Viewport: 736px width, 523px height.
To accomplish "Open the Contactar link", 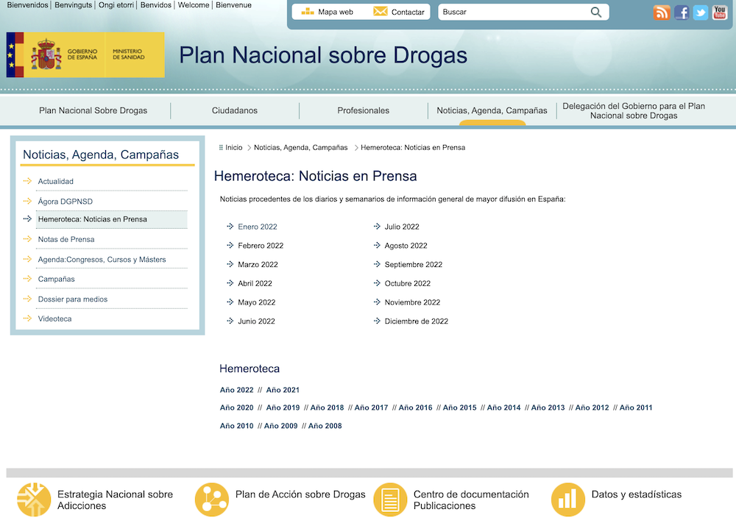I will click(x=399, y=12).
